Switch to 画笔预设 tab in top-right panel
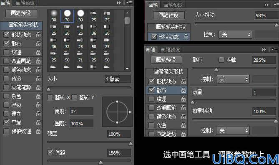The width and height of the screenshot is (279, 165). (173, 5)
